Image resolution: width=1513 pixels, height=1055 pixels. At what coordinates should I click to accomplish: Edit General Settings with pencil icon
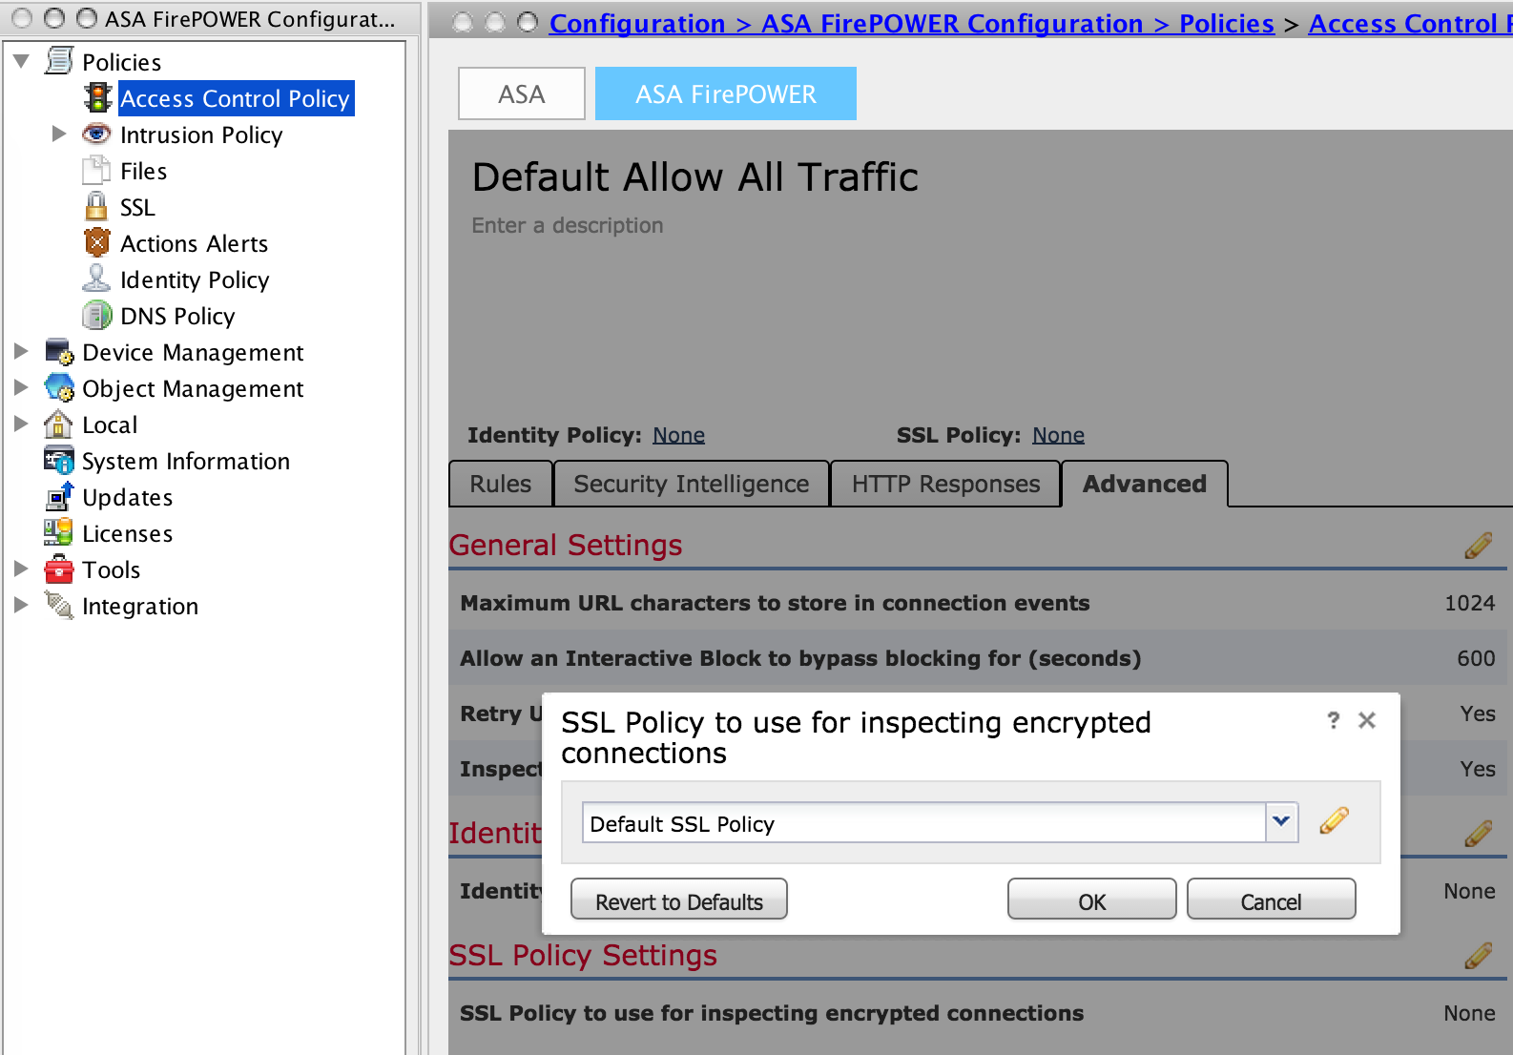[x=1478, y=546]
